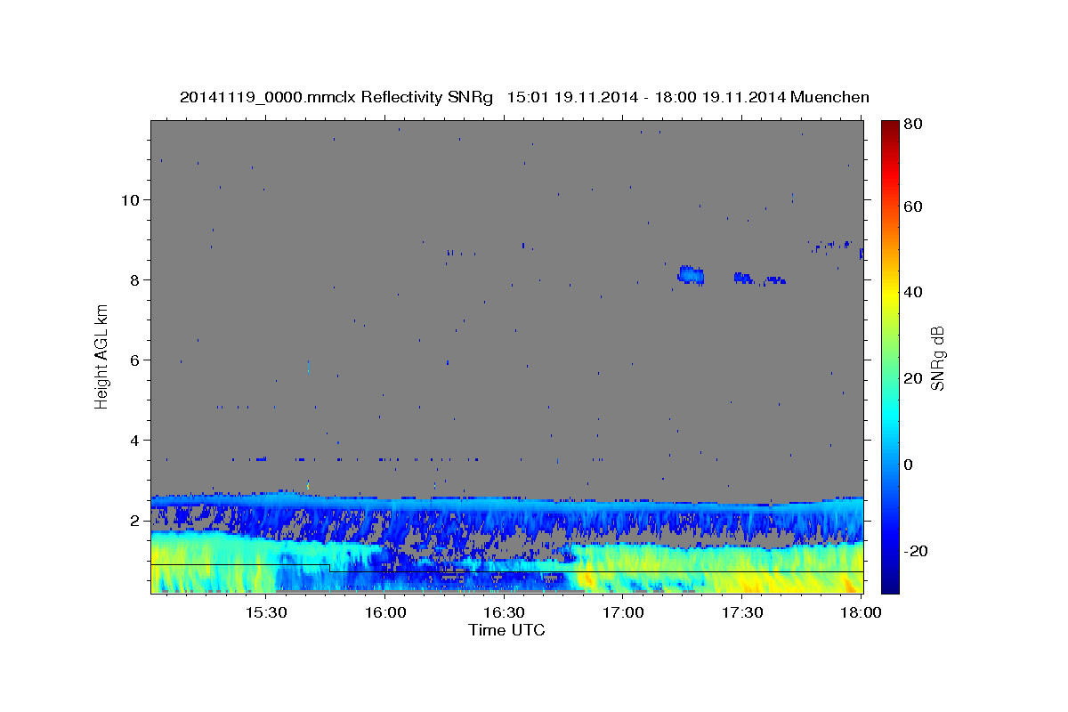Click the 18:00 time tick label

coord(862,613)
